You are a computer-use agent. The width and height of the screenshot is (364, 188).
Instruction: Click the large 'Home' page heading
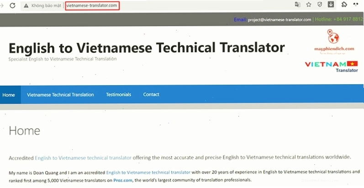click(24, 131)
